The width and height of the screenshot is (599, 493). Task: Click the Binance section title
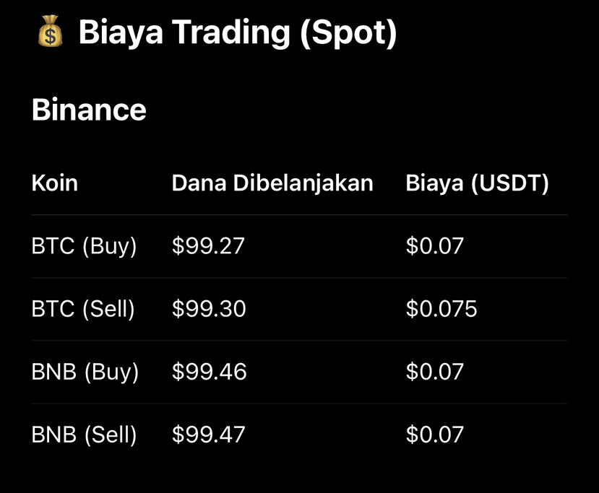89,110
